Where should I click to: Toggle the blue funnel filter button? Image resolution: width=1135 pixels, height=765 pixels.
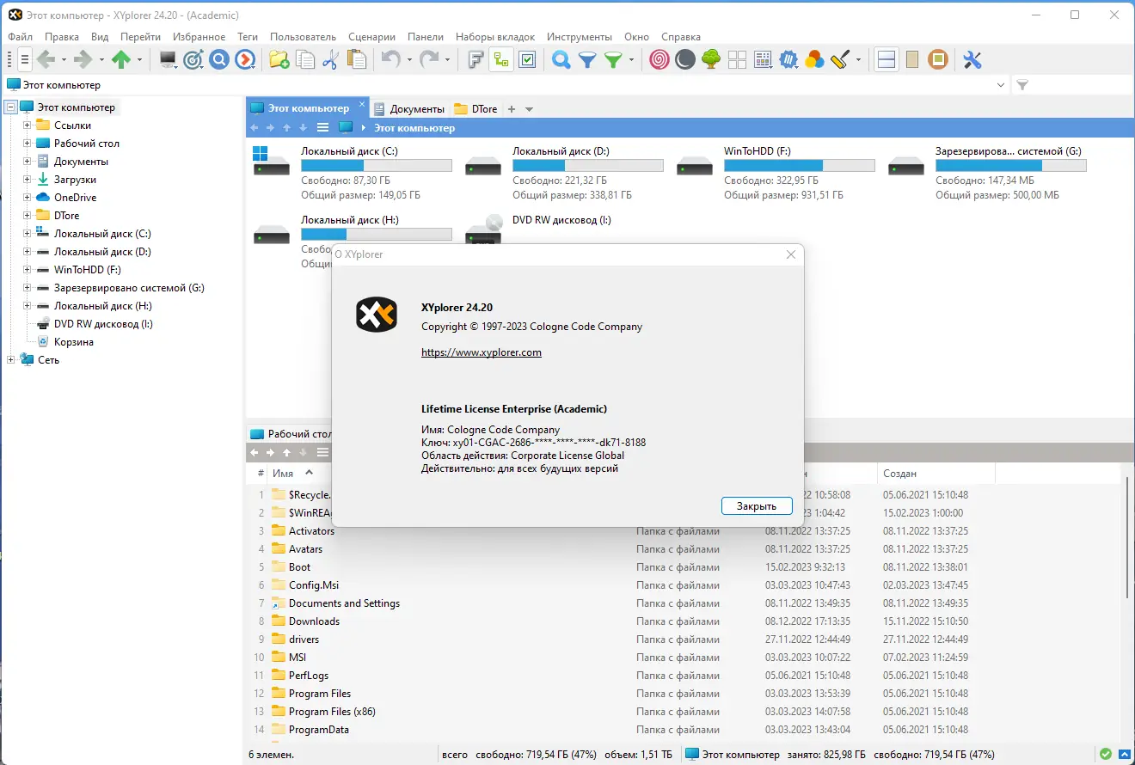tap(587, 59)
